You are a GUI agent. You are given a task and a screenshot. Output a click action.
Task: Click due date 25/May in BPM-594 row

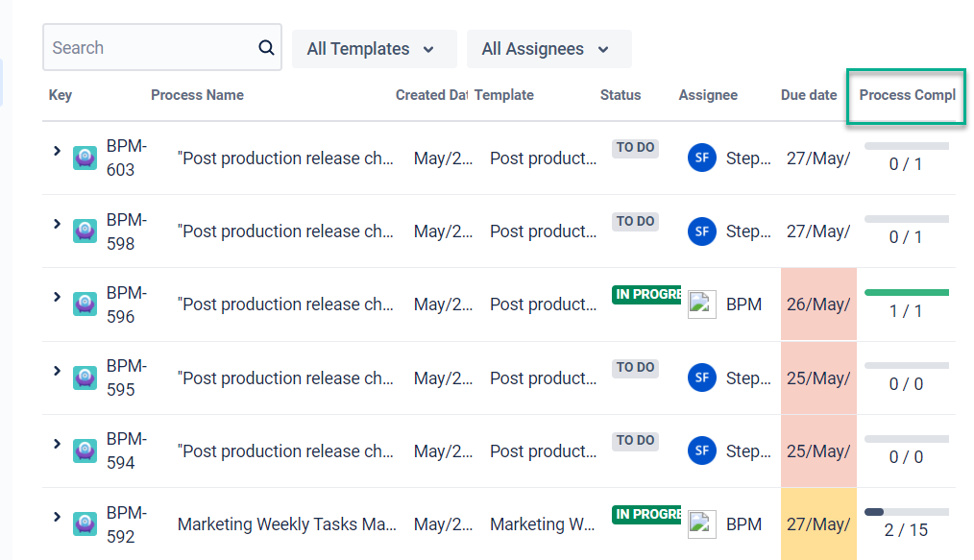(818, 450)
